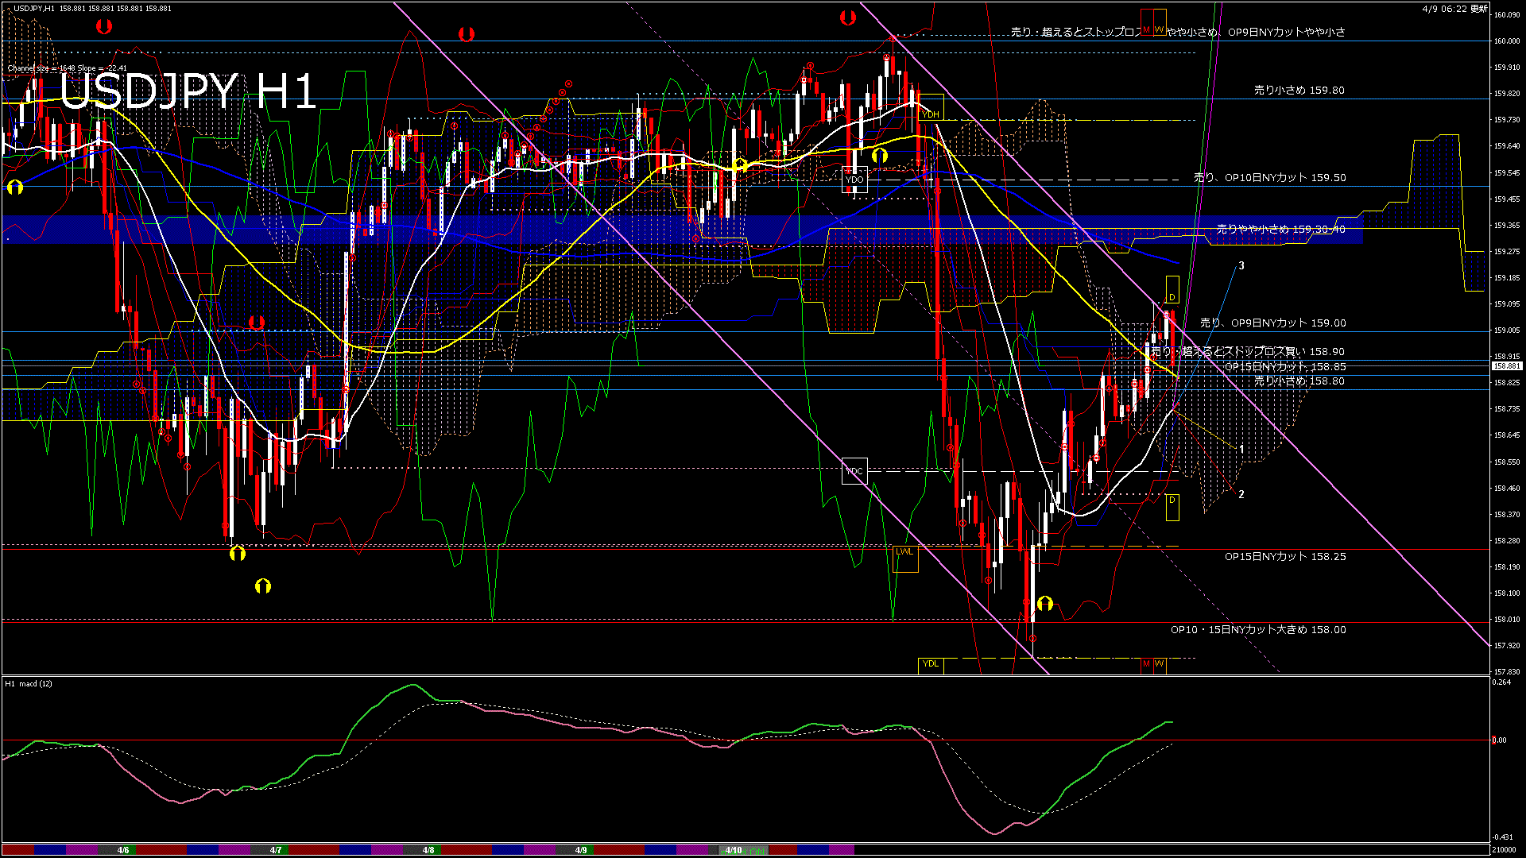Screen dimensions: 1526x858
Task: Click the YDC level label box
Action: [854, 472]
